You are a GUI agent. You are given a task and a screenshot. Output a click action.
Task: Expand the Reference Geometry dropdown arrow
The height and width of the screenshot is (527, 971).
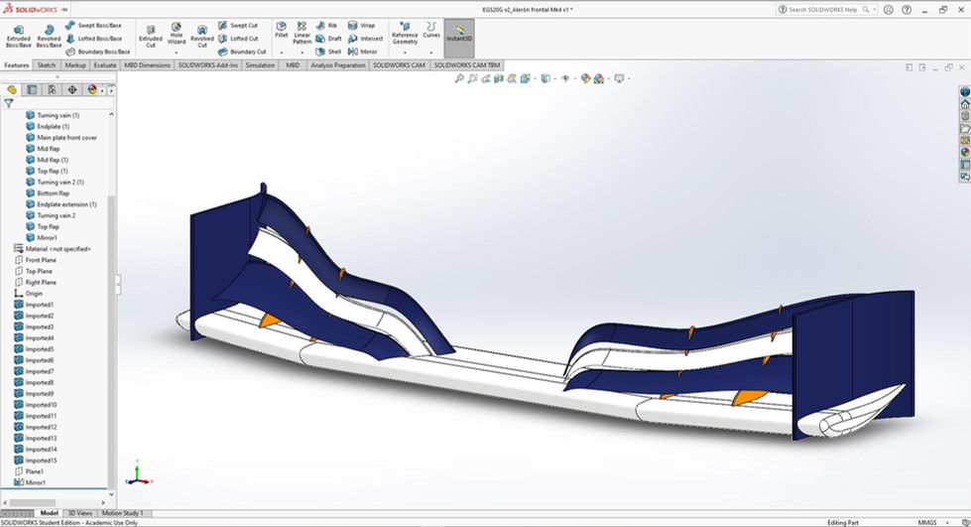[x=405, y=53]
